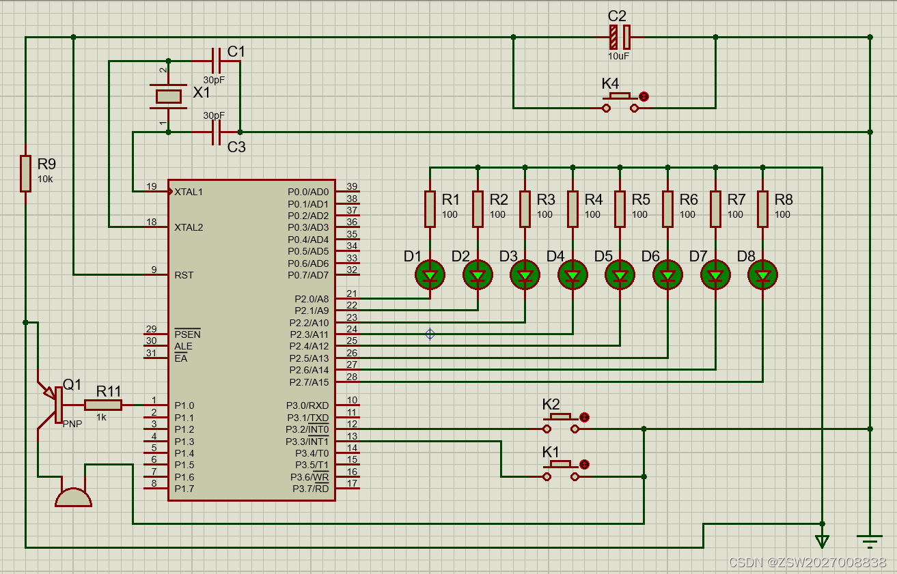The width and height of the screenshot is (897, 574).
Task: Click the P3.7/RD pin label
Action: (311, 489)
